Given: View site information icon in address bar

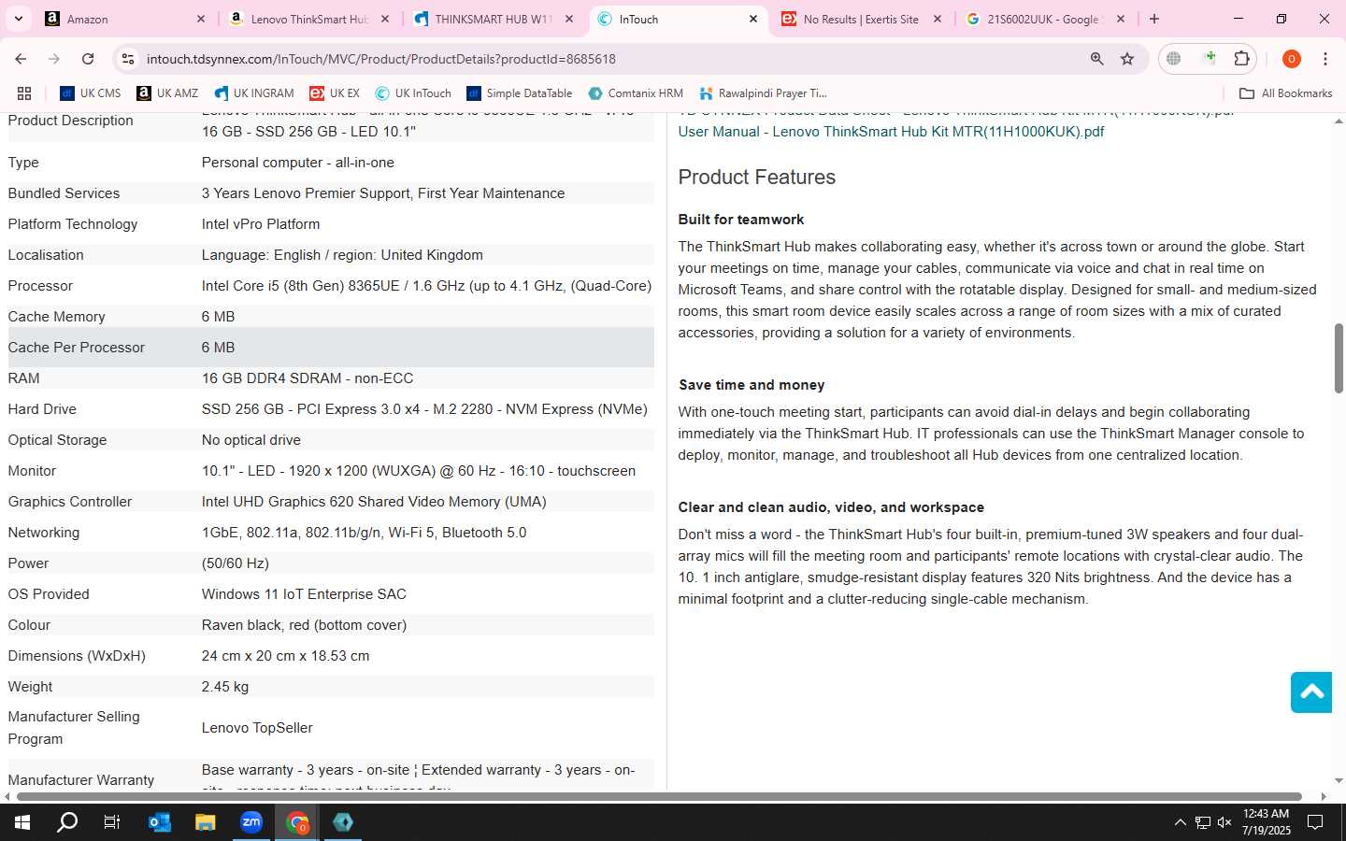Looking at the screenshot, I should point(128,59).
